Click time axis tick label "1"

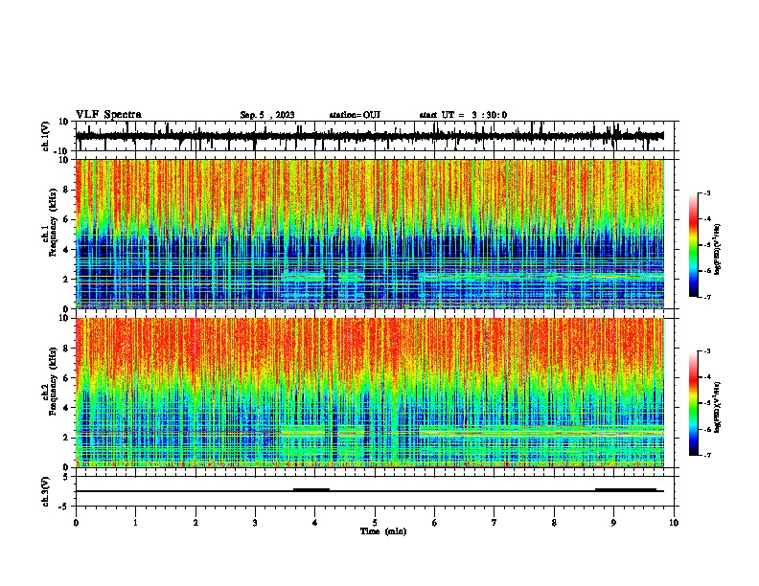pos(135,523)
